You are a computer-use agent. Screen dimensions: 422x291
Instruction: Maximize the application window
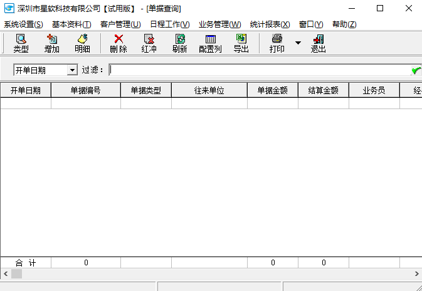pyautogui.click(x=380, y=9)
